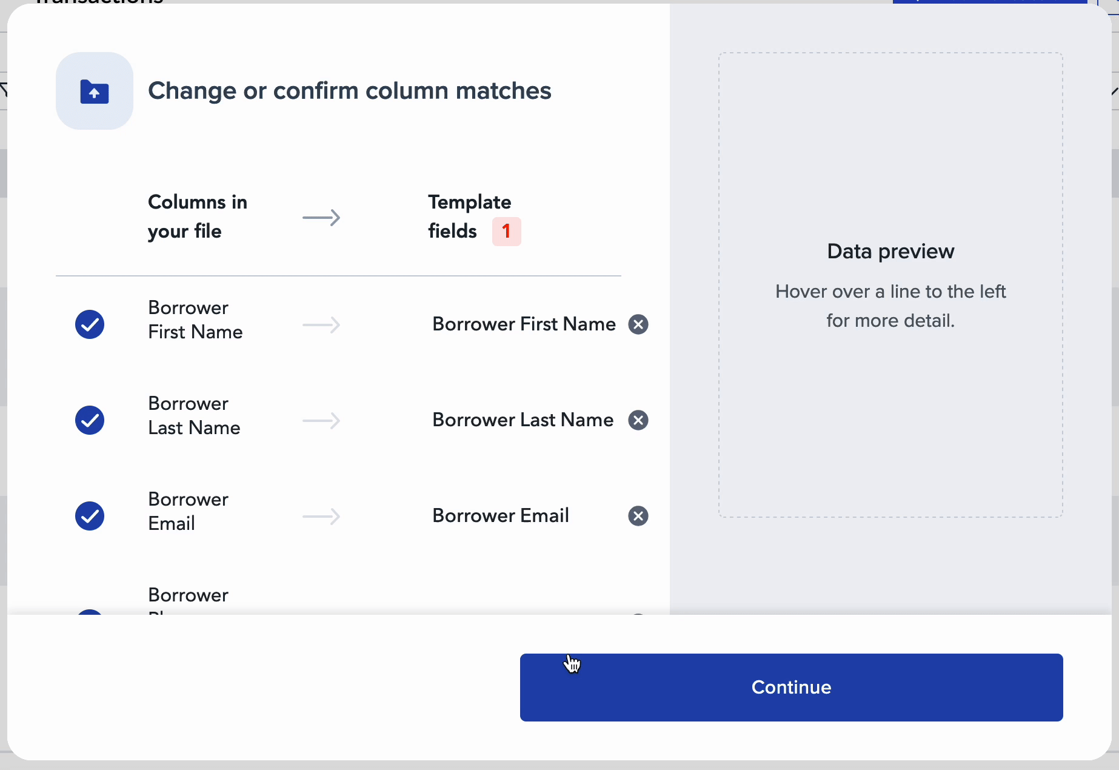Open the Borrower Email template field
Screen dimensions: 1119x770
(501, 516)
